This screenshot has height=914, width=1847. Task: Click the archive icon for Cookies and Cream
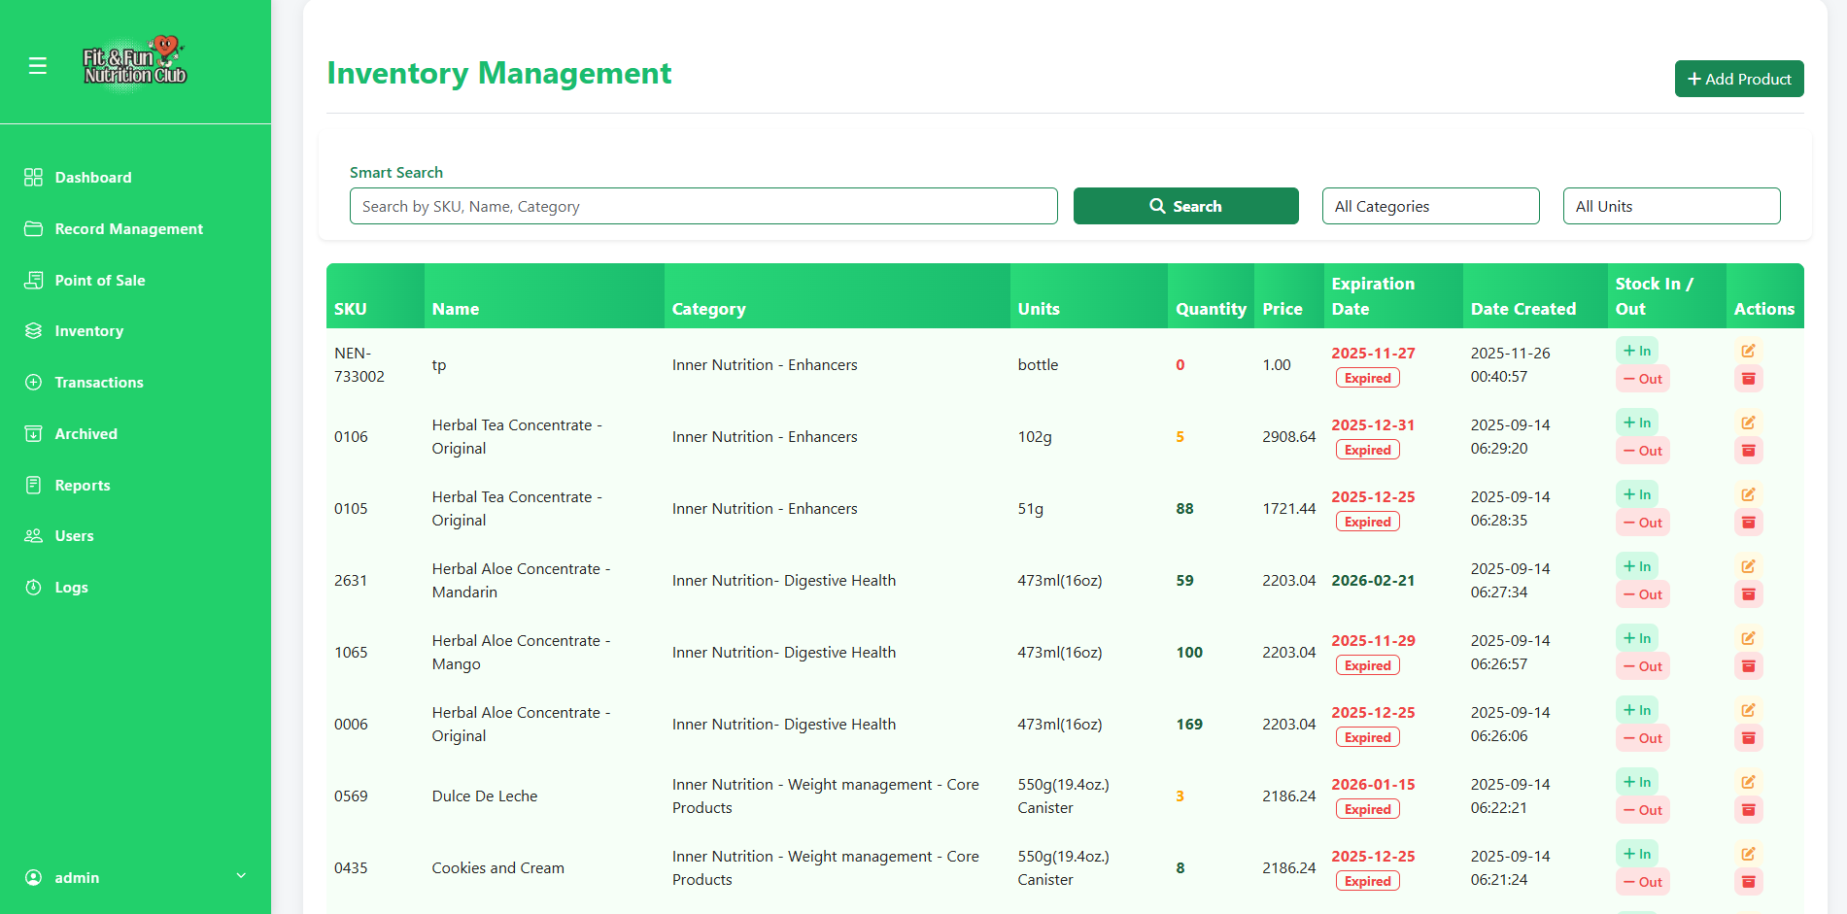[1748, 882]
